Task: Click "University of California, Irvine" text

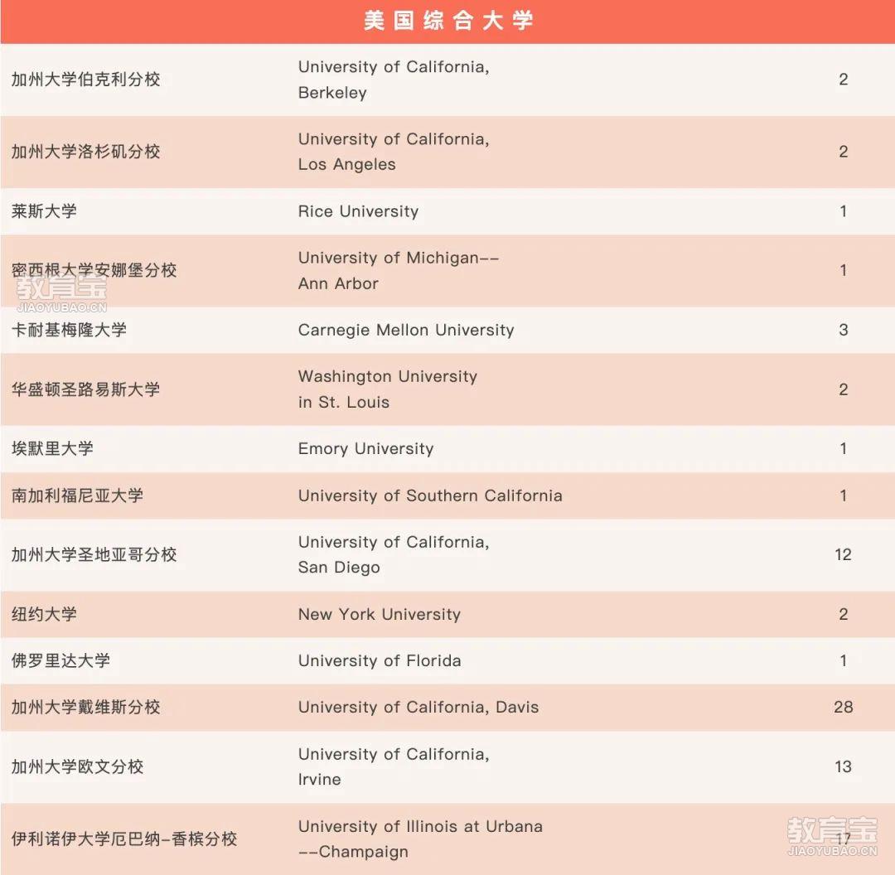Action: click(394, 767)
